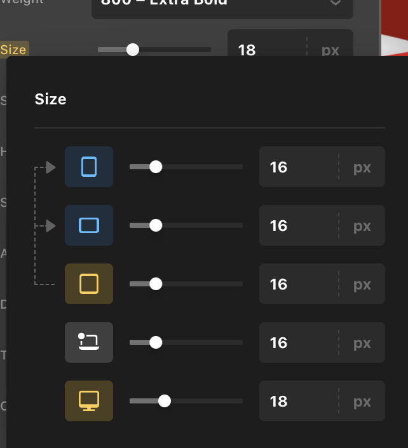Click the tablet size slider handle

pyautogui.click(x=156, y=284)
